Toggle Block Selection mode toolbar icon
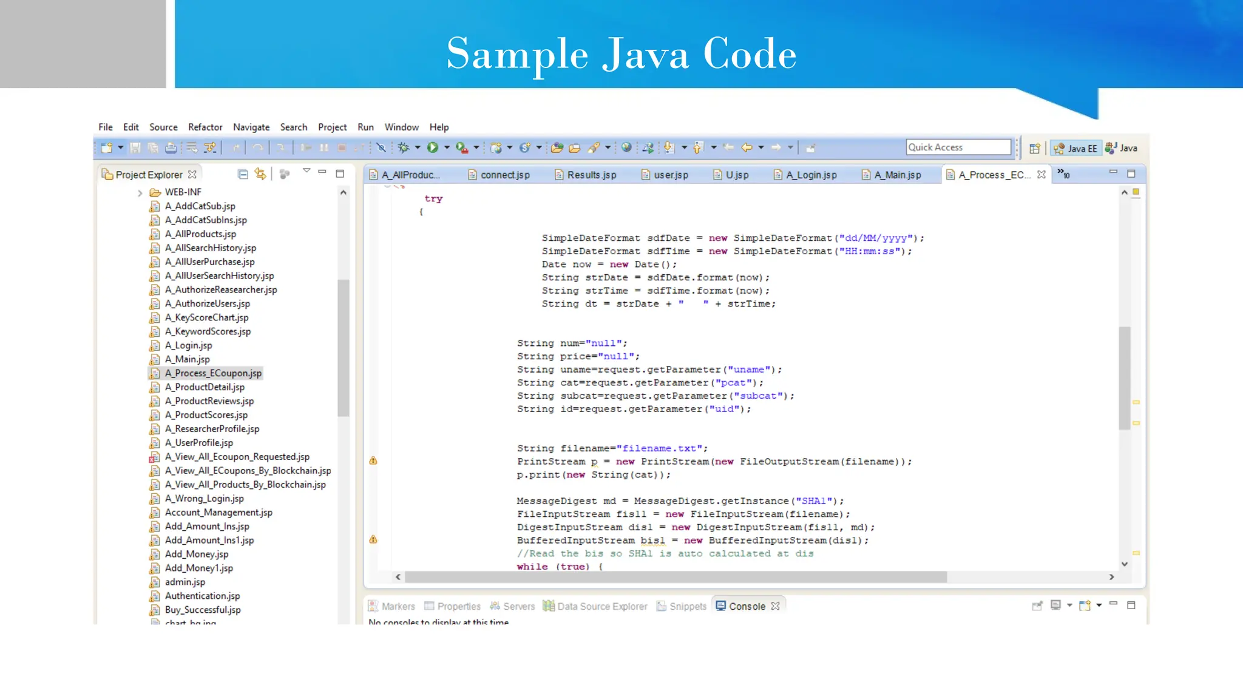 210,147
